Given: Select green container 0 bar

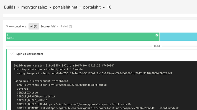Looking at the screenshot, I should pyautogui.click(x=83, y=37).
